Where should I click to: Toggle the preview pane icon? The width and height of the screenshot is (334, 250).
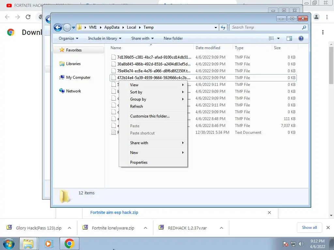[289, 38]
